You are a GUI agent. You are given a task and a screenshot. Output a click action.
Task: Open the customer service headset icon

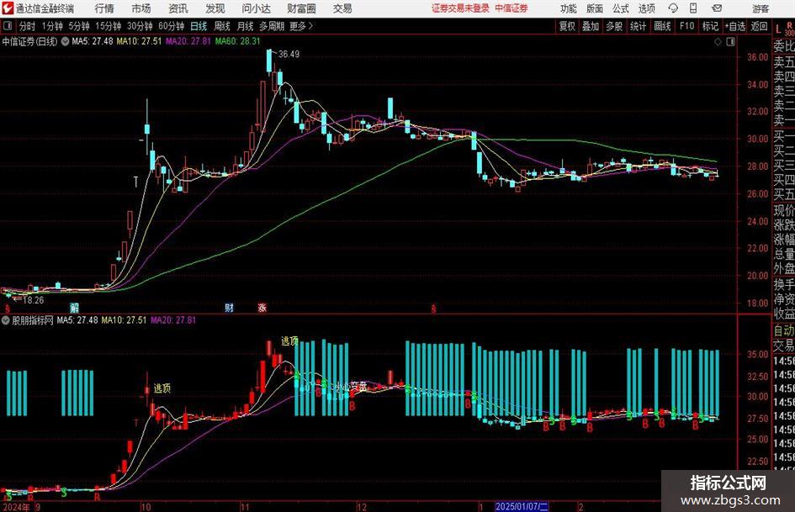(x=673, y=8)
